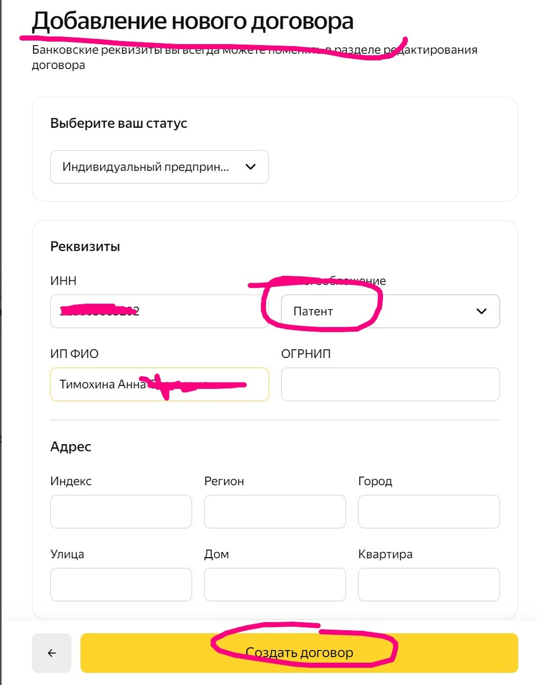Image resolution: width=537 pixels, height=685 pixels.
Task: Open the 'Патент' taxation dropdown
Action: pyautogui.click(x=390, y=311)
